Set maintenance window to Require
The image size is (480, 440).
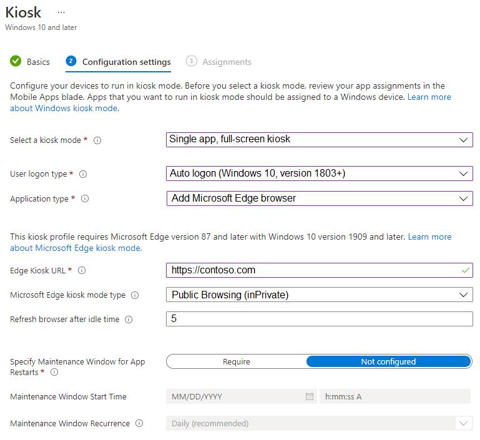pyautogui.click(x=236, y=361)
